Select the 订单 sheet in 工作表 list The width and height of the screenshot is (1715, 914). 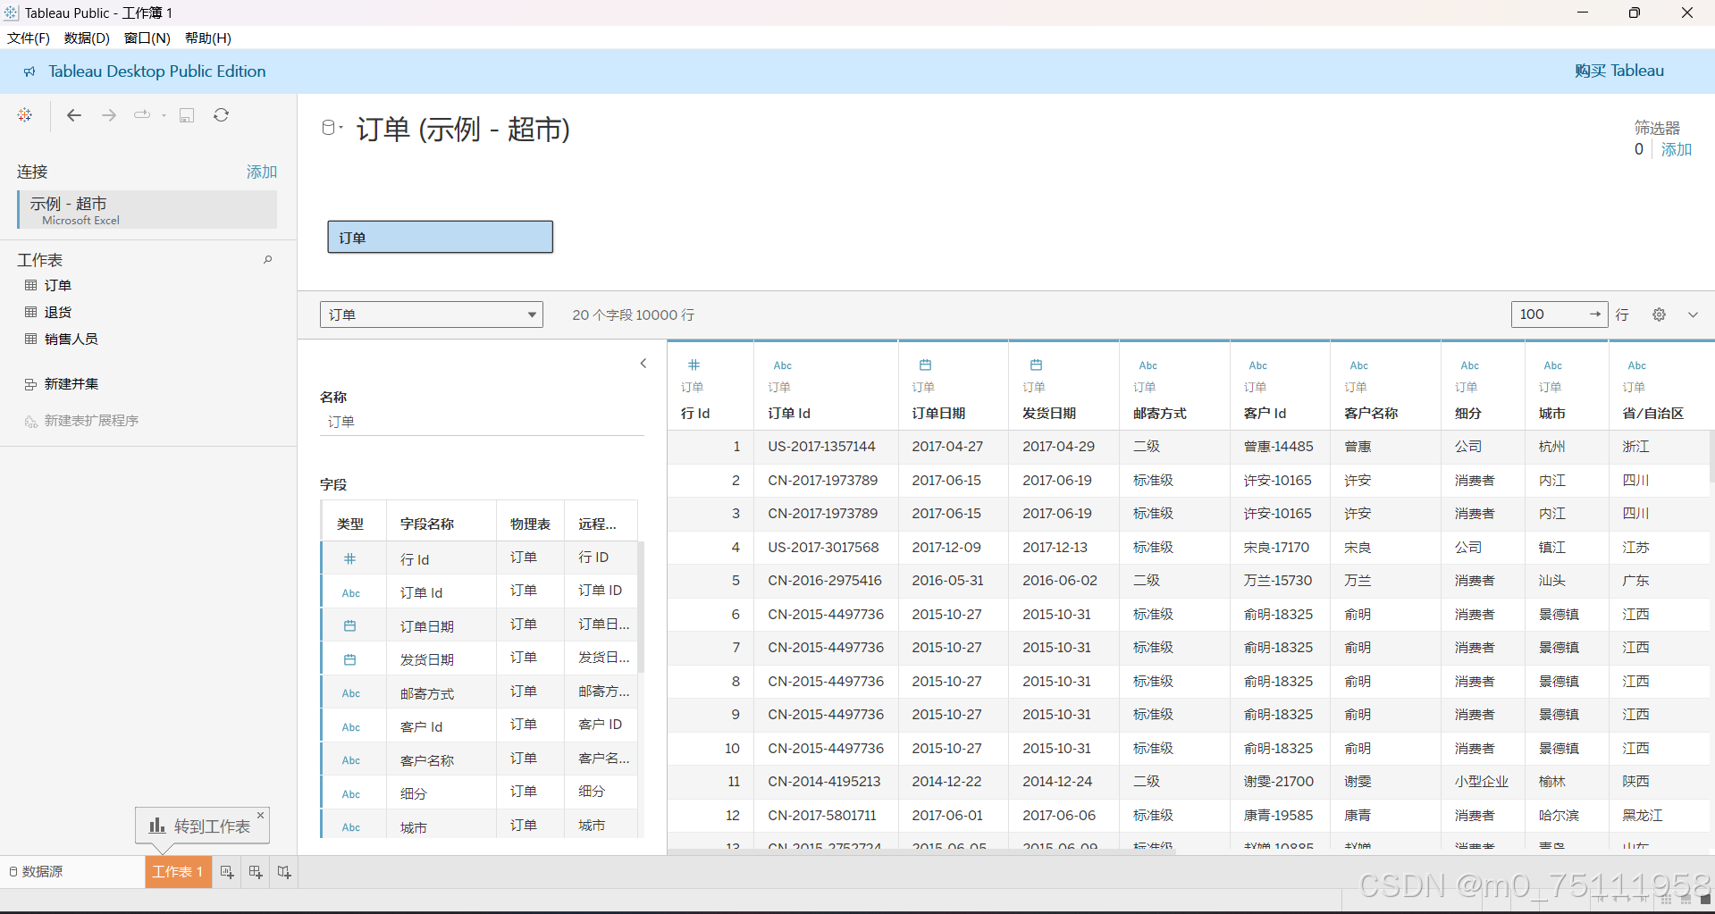click(58, 285)
